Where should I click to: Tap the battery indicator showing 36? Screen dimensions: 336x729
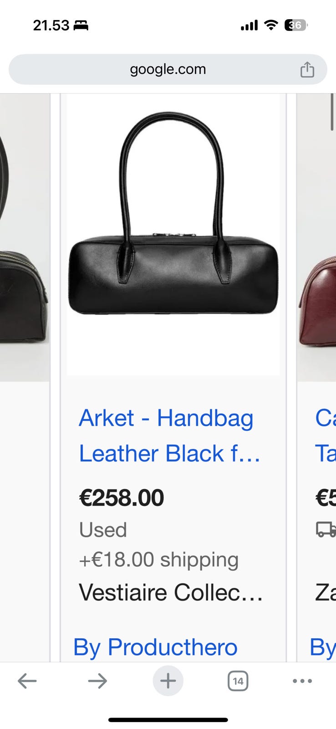tap(296, 26)
